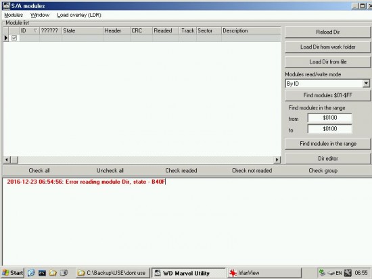The image size is (372, 279).
Task: Switch to IrfanView taskbar item
Action: pyautogui.click(x=264, y=273)
